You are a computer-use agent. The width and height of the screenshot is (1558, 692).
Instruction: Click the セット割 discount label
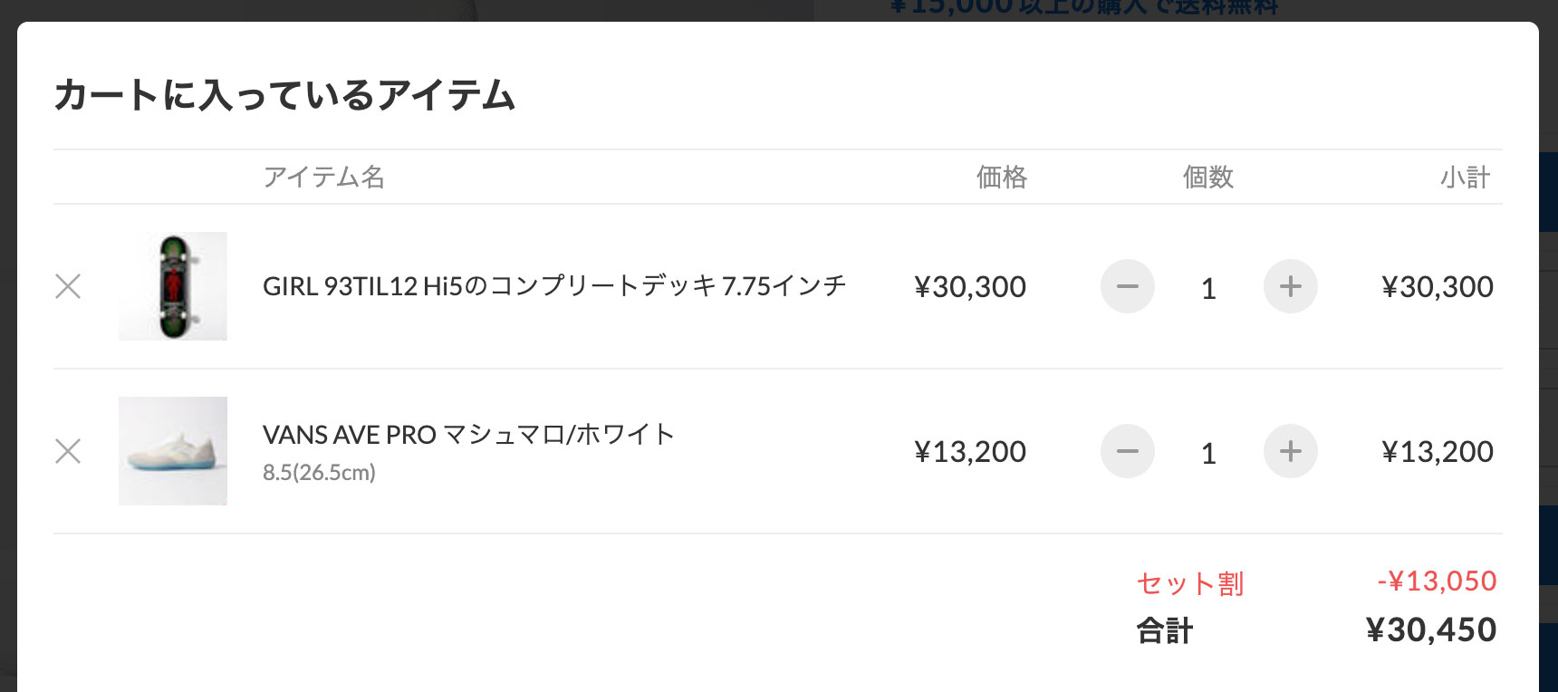click(x=1190, y=583)
